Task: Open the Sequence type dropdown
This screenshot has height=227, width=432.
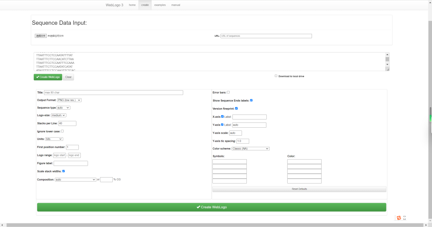Action: 63,108
